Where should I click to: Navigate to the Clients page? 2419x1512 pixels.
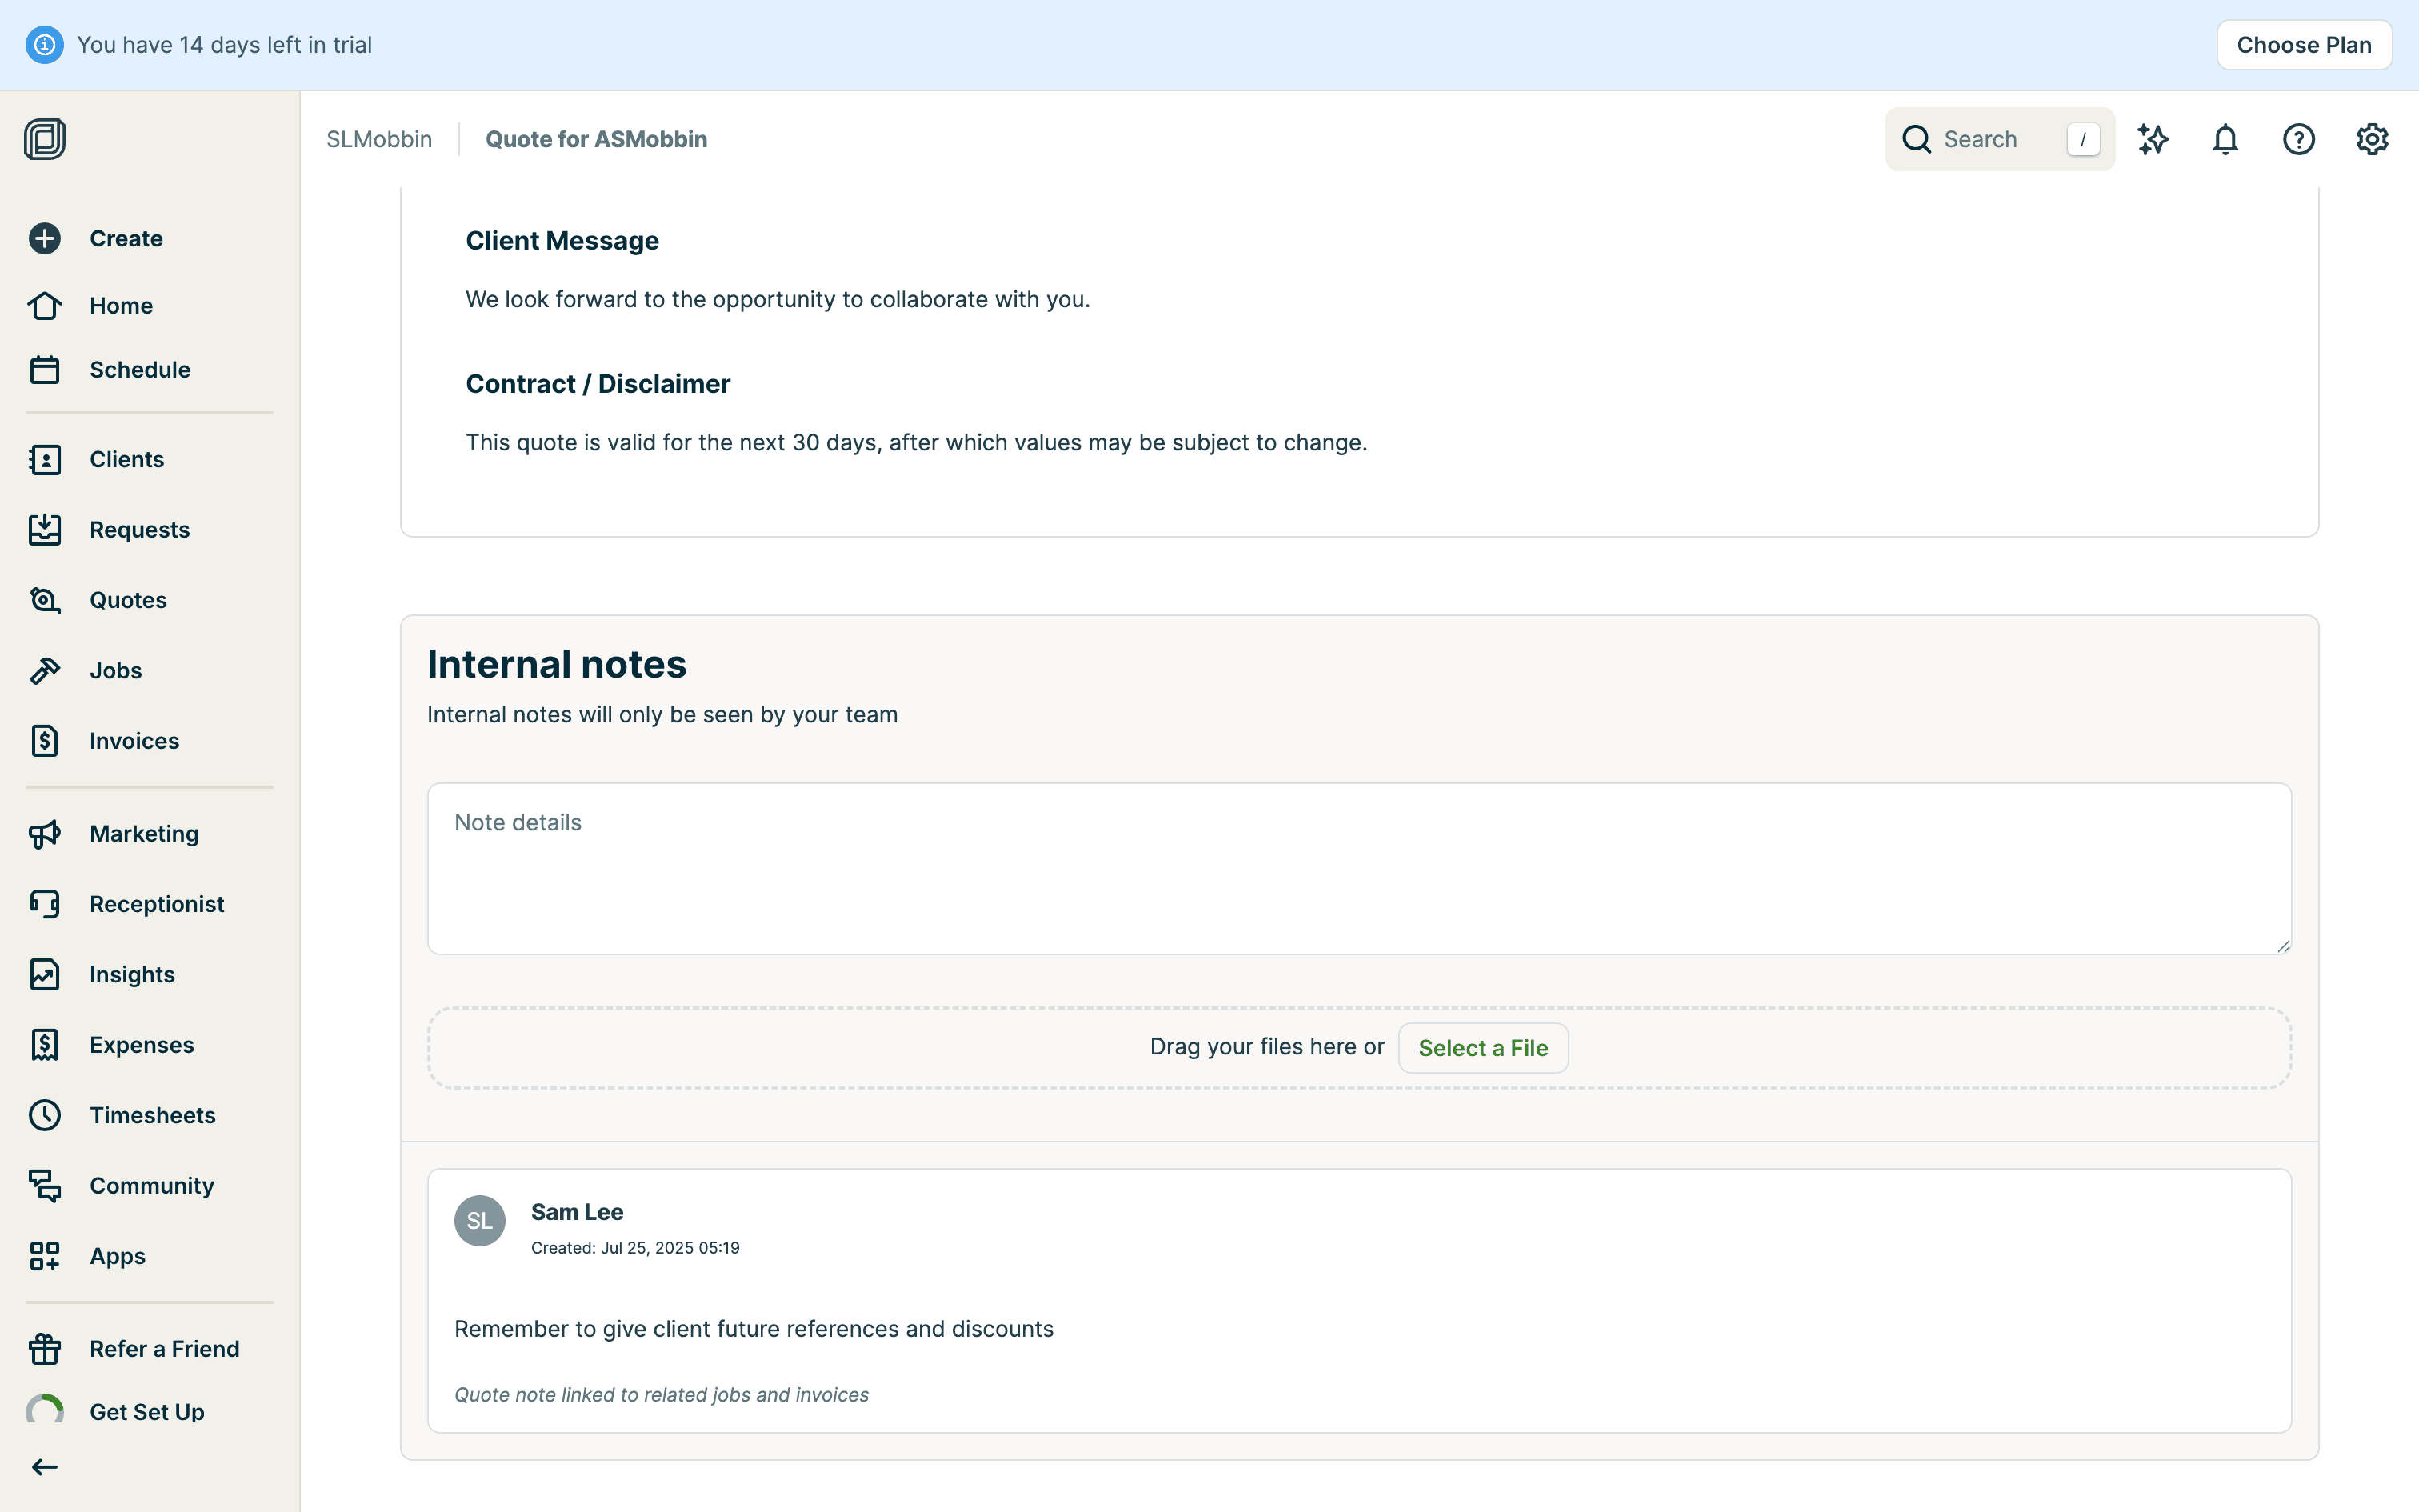tap(126, 459)
